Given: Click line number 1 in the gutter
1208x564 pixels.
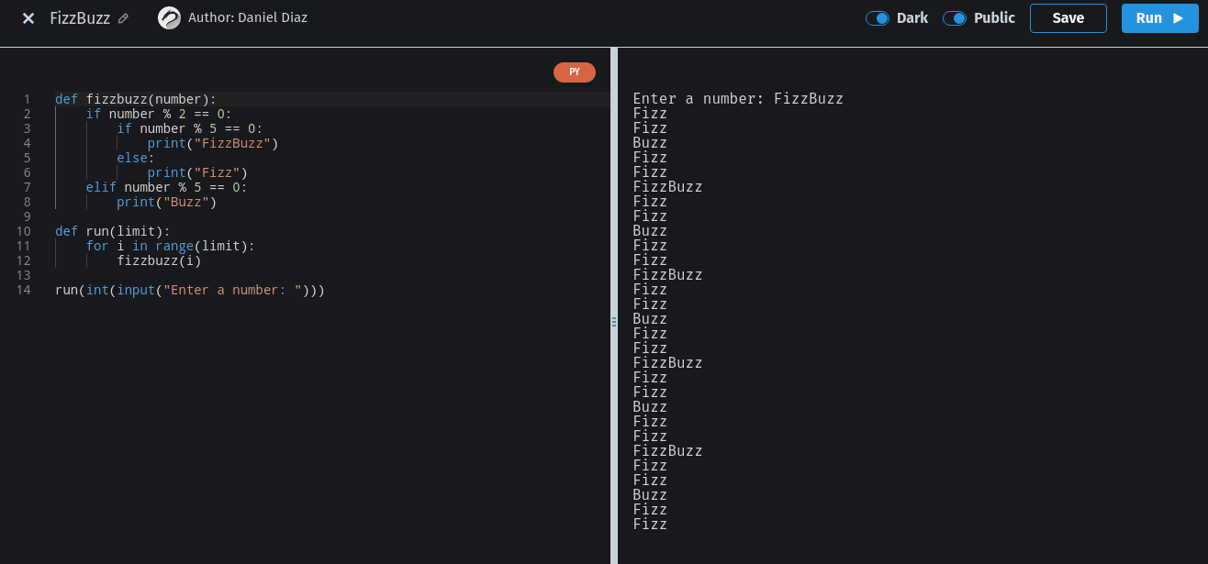Looking at the screenshot, I should point(27,99).
